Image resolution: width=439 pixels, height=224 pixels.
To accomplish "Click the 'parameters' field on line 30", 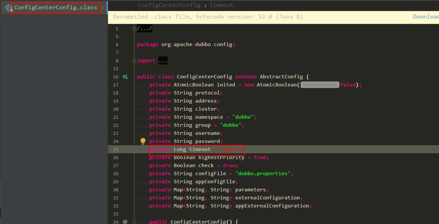I will click(251, 190).
